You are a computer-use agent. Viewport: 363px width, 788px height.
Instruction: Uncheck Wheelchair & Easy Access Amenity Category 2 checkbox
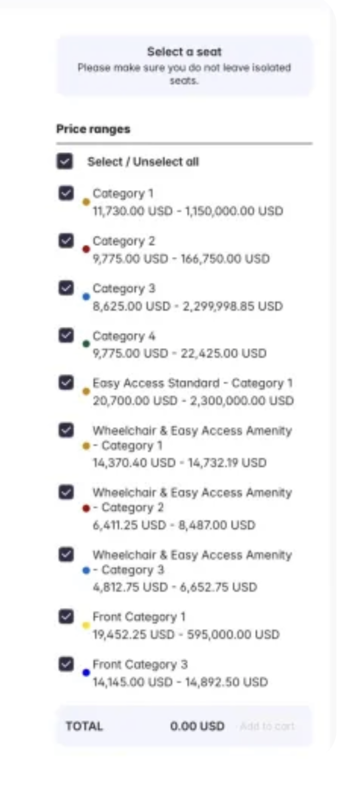coord(66,492)
